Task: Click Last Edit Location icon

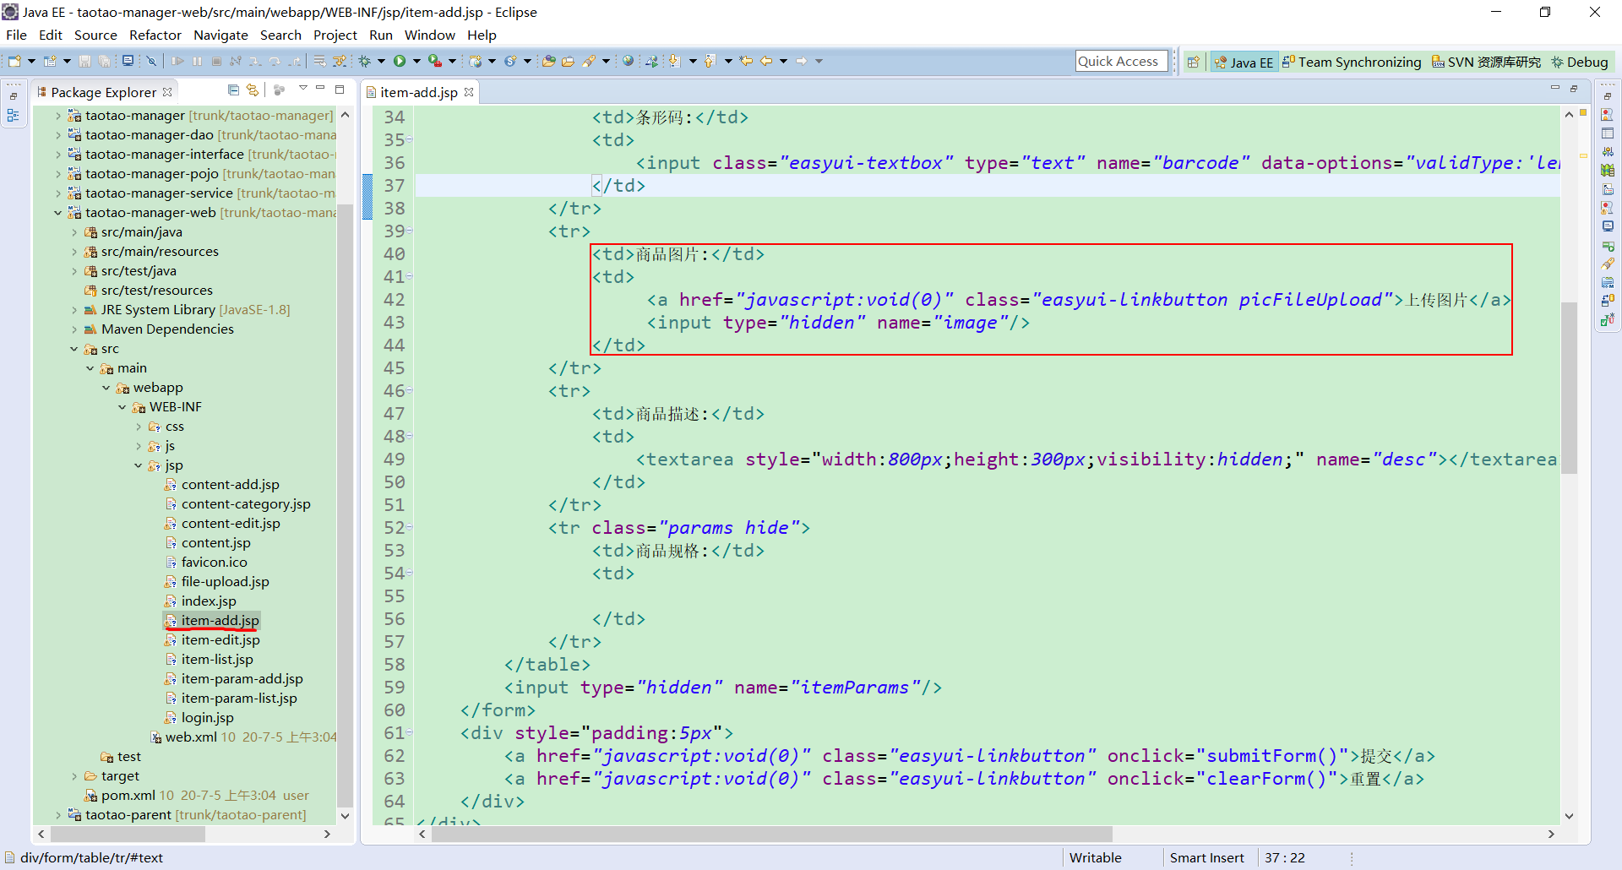Action: pyautogui.click(x=746, y=61)
